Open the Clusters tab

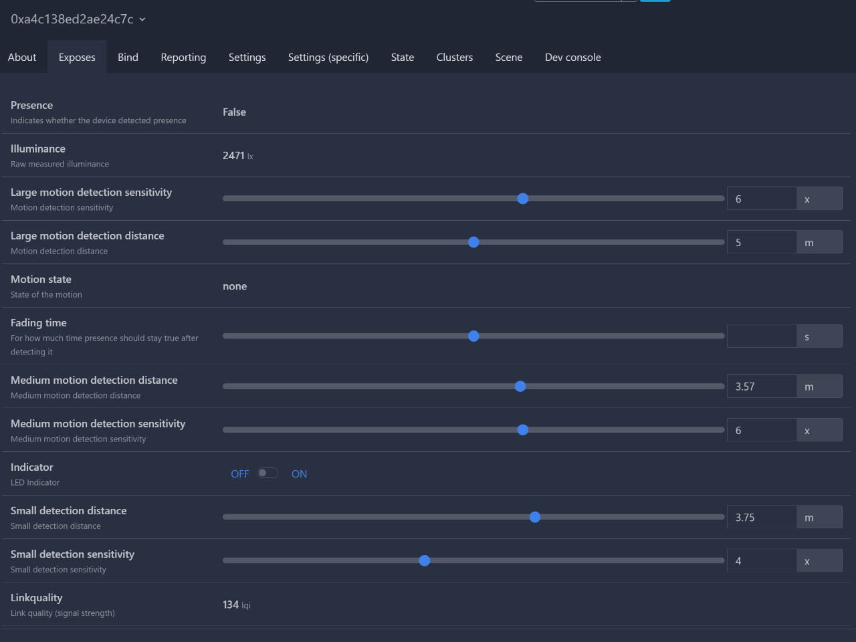(454, 57)
